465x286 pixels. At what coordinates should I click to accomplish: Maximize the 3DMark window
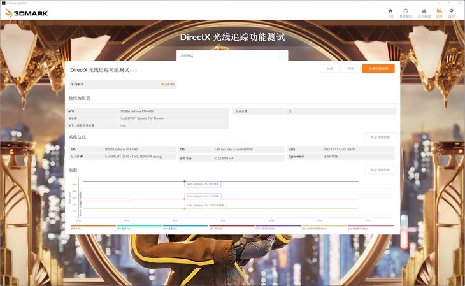[449, 3]
